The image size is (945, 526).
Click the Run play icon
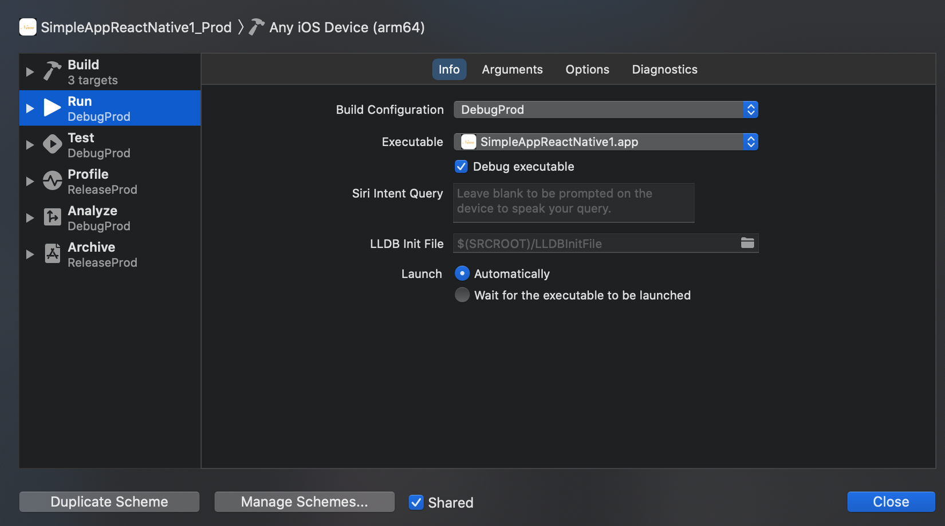pyautogui.click(x=52, y=108)
